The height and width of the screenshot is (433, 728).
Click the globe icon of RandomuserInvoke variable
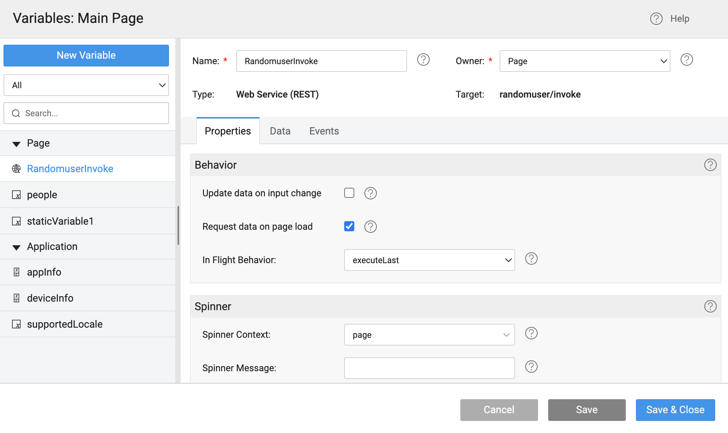tap(16, 169)
